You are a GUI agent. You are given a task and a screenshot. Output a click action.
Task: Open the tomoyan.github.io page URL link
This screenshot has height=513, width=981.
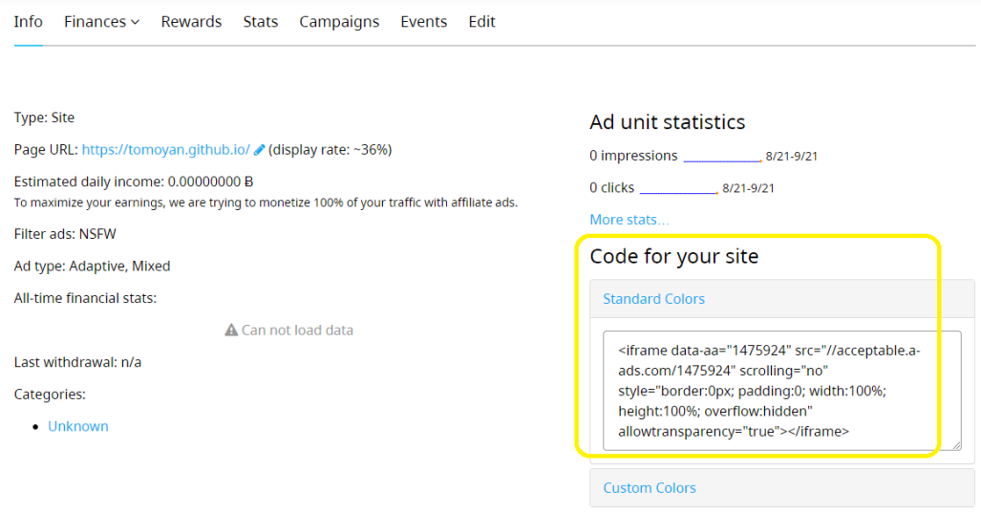[166, 150]
